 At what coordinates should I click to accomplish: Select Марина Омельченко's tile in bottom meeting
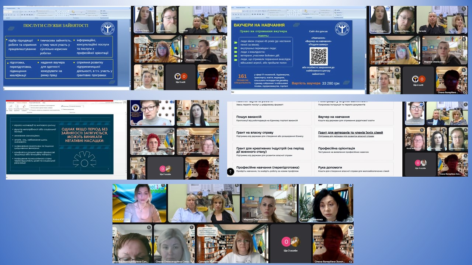pyautogui.click(x=269, y=203)
